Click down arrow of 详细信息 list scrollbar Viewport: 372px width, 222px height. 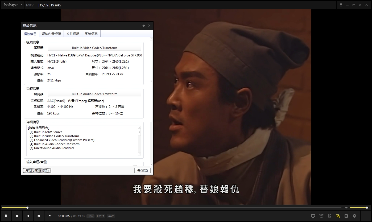click(x=139, y=154)
